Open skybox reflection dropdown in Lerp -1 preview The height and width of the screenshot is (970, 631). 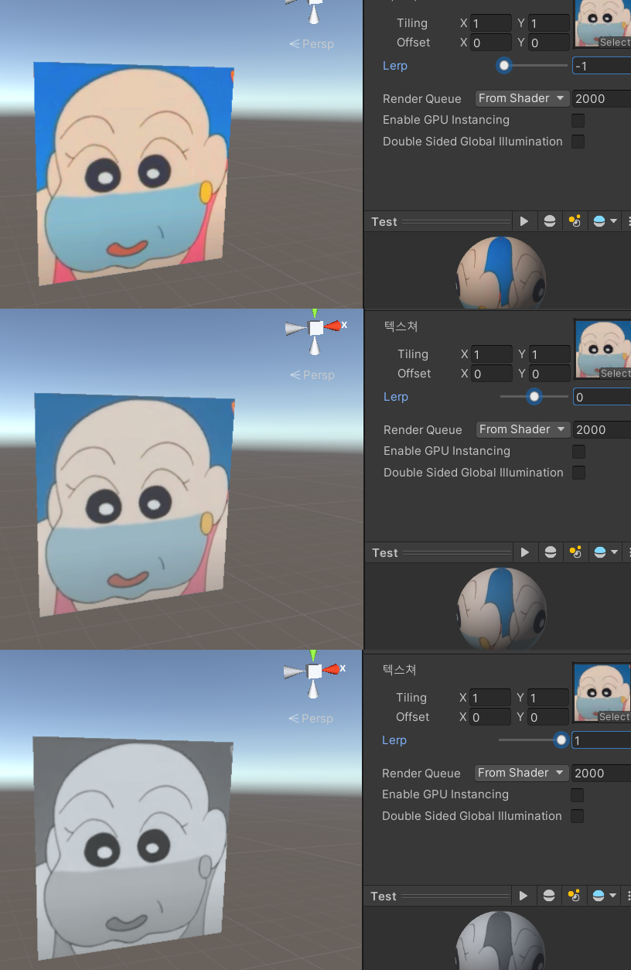tap(605, 221)
